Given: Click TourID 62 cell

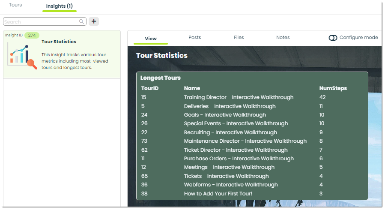Looking at the screenshot, I should [x=144, y=150].
